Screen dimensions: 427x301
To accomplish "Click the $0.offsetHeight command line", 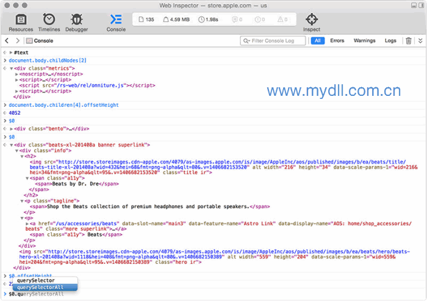I will click(30, 275).
